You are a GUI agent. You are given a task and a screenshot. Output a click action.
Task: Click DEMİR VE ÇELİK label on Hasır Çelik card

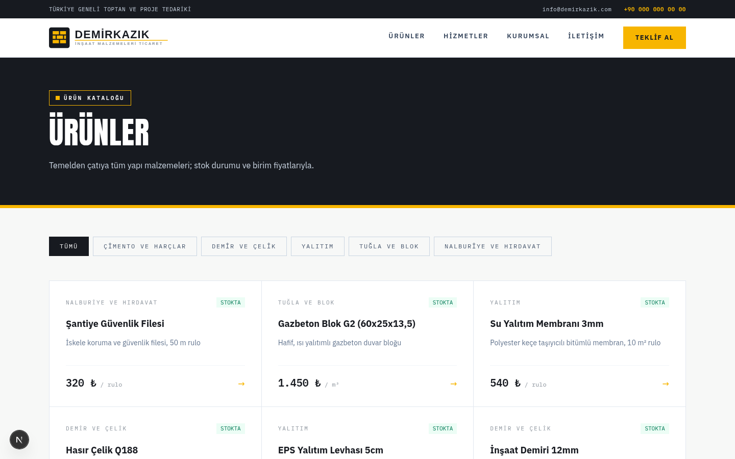click(96, 428)
